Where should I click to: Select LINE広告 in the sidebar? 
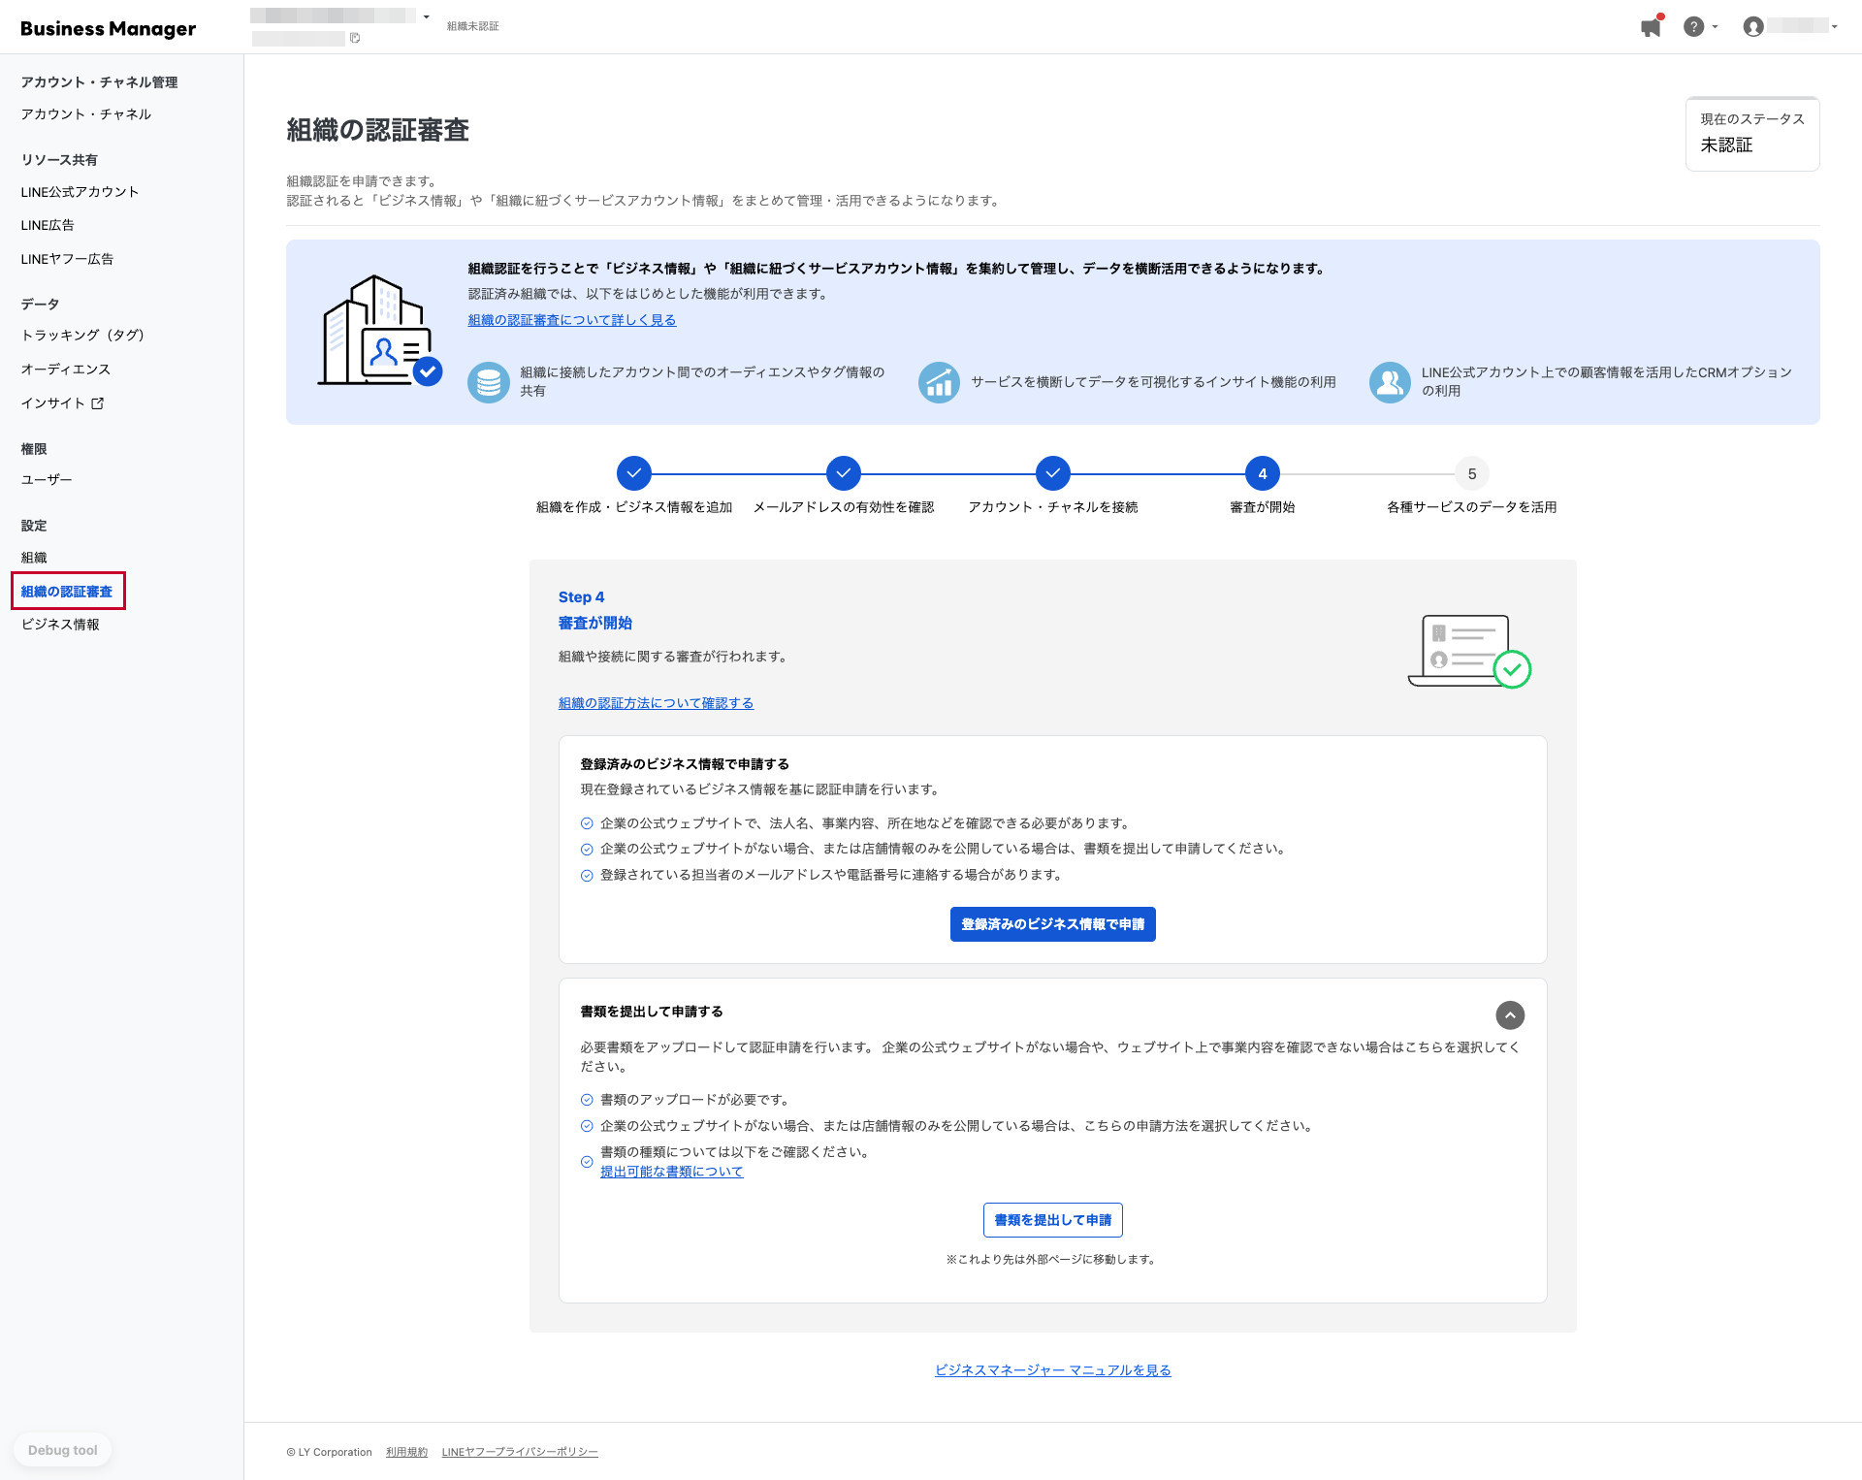pos(48,225)
